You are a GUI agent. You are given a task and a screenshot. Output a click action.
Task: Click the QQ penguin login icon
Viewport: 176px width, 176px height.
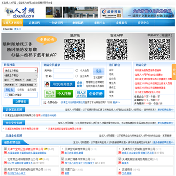47,84
